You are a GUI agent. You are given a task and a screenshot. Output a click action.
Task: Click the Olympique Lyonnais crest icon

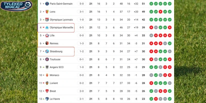pyautogui.click(x=47, y=20)
